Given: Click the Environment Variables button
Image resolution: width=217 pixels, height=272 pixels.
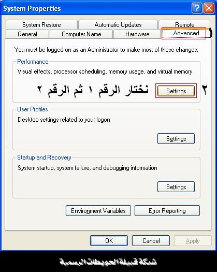Looking at the screenshot, I should click(98, 210).
